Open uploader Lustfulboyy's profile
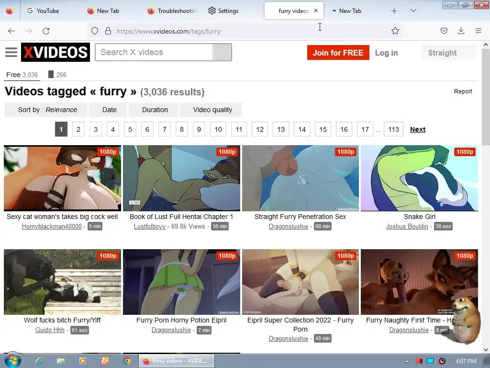The width and height of the screenshot is (490, 368). click(x=150, y=226)
